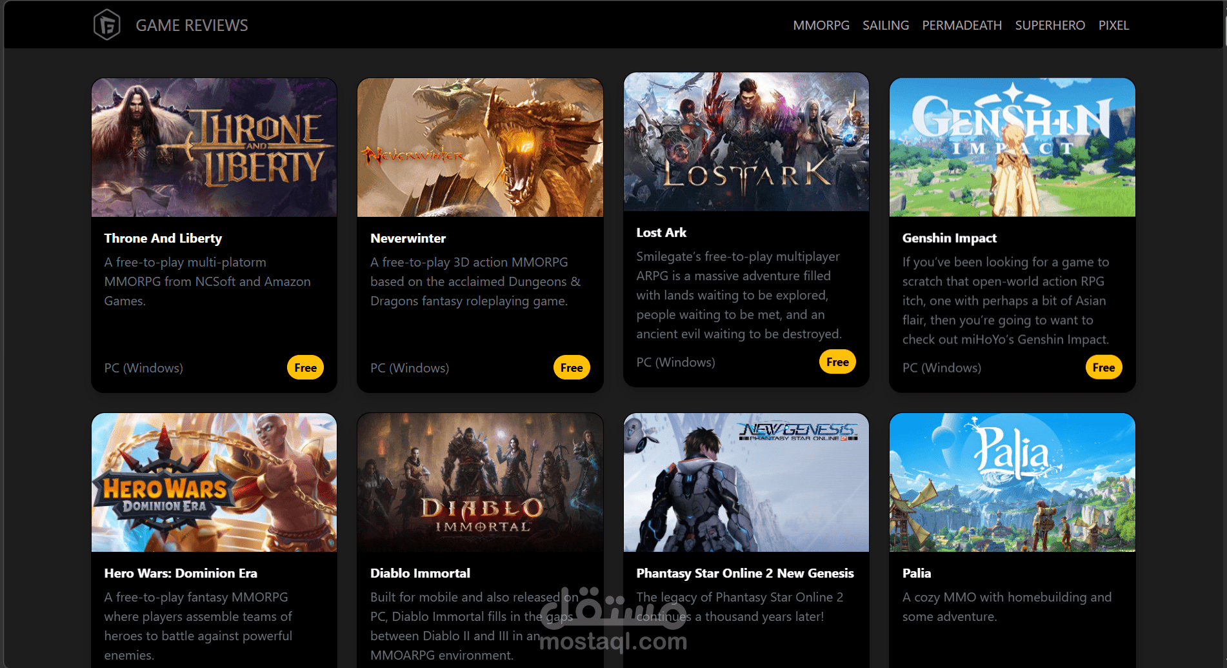The image size is (1227, 668).
Task: Open the Palia game title
Action: (917, 573)
